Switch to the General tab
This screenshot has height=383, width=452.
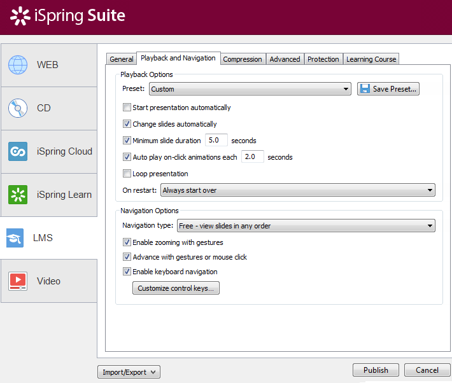coord(122,59)
